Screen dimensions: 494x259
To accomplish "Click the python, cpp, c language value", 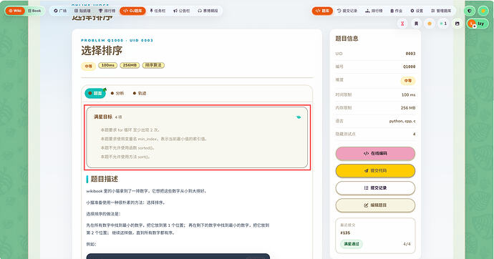I will click(402, 121).
